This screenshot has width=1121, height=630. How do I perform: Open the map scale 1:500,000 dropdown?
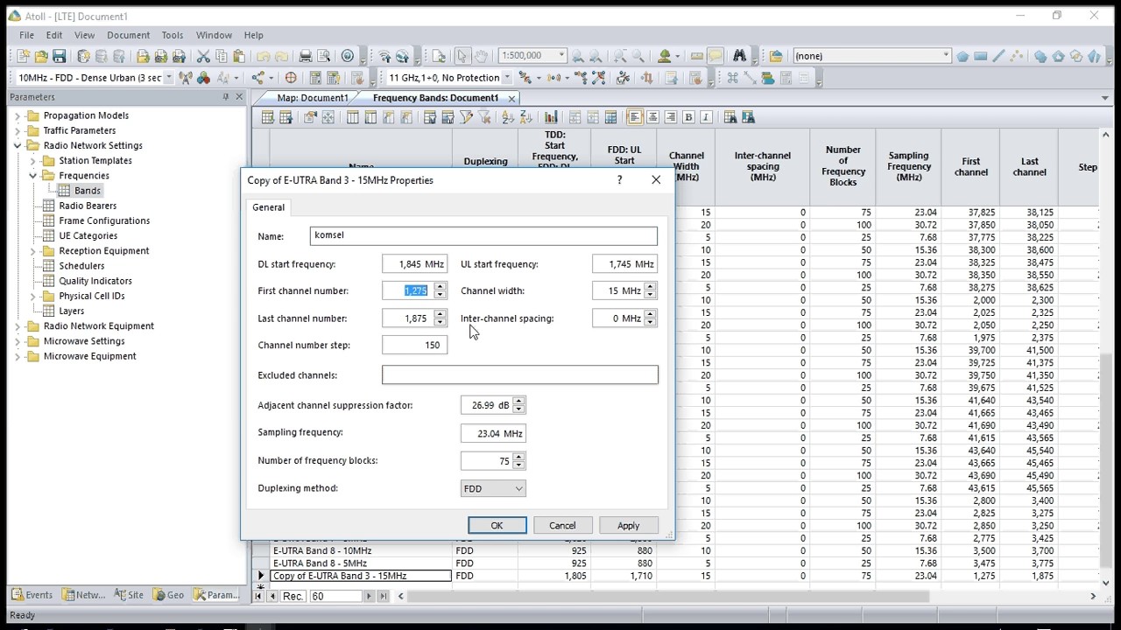click(532, 56)
